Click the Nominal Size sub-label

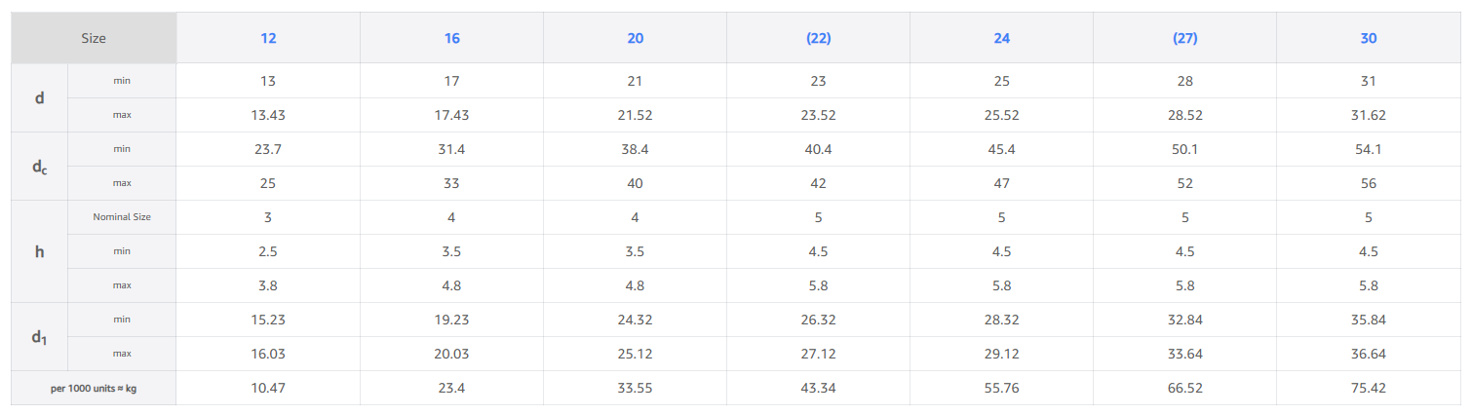tap(122, 217)
